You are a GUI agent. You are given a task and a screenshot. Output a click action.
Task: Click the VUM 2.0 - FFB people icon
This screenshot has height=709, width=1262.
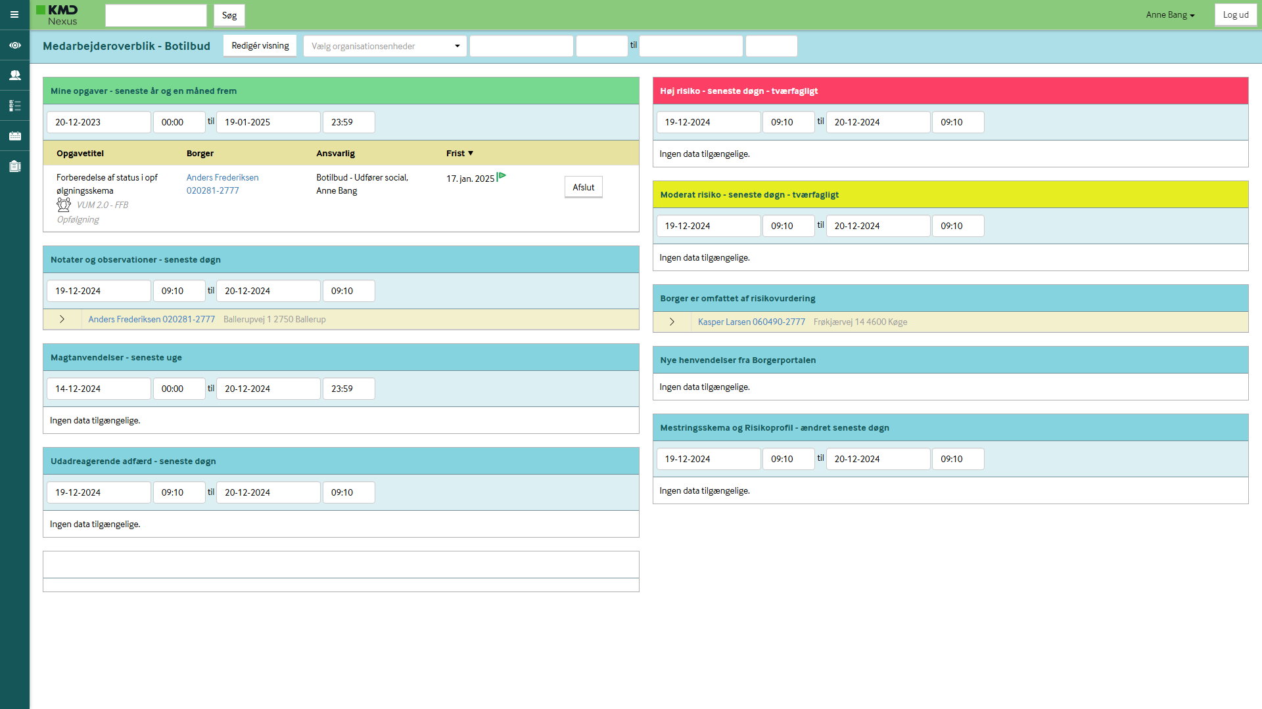coord(64,205)
